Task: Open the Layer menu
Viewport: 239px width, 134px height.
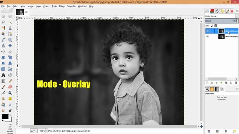Action: pyautogui.click(x=38, y=6)
